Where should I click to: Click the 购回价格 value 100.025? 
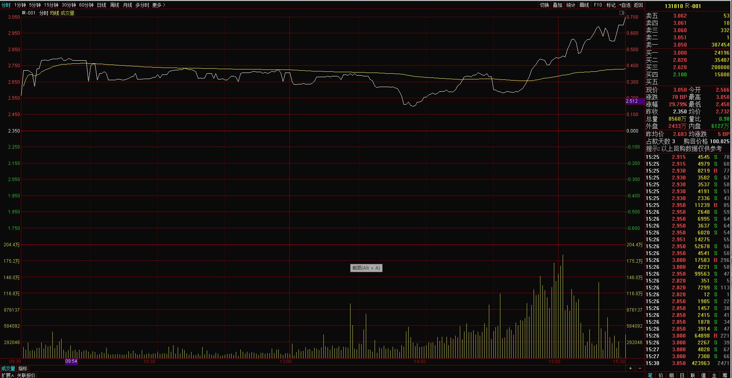[720, 141]
